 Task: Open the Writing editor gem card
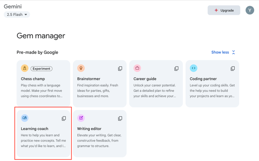(100, 133)
